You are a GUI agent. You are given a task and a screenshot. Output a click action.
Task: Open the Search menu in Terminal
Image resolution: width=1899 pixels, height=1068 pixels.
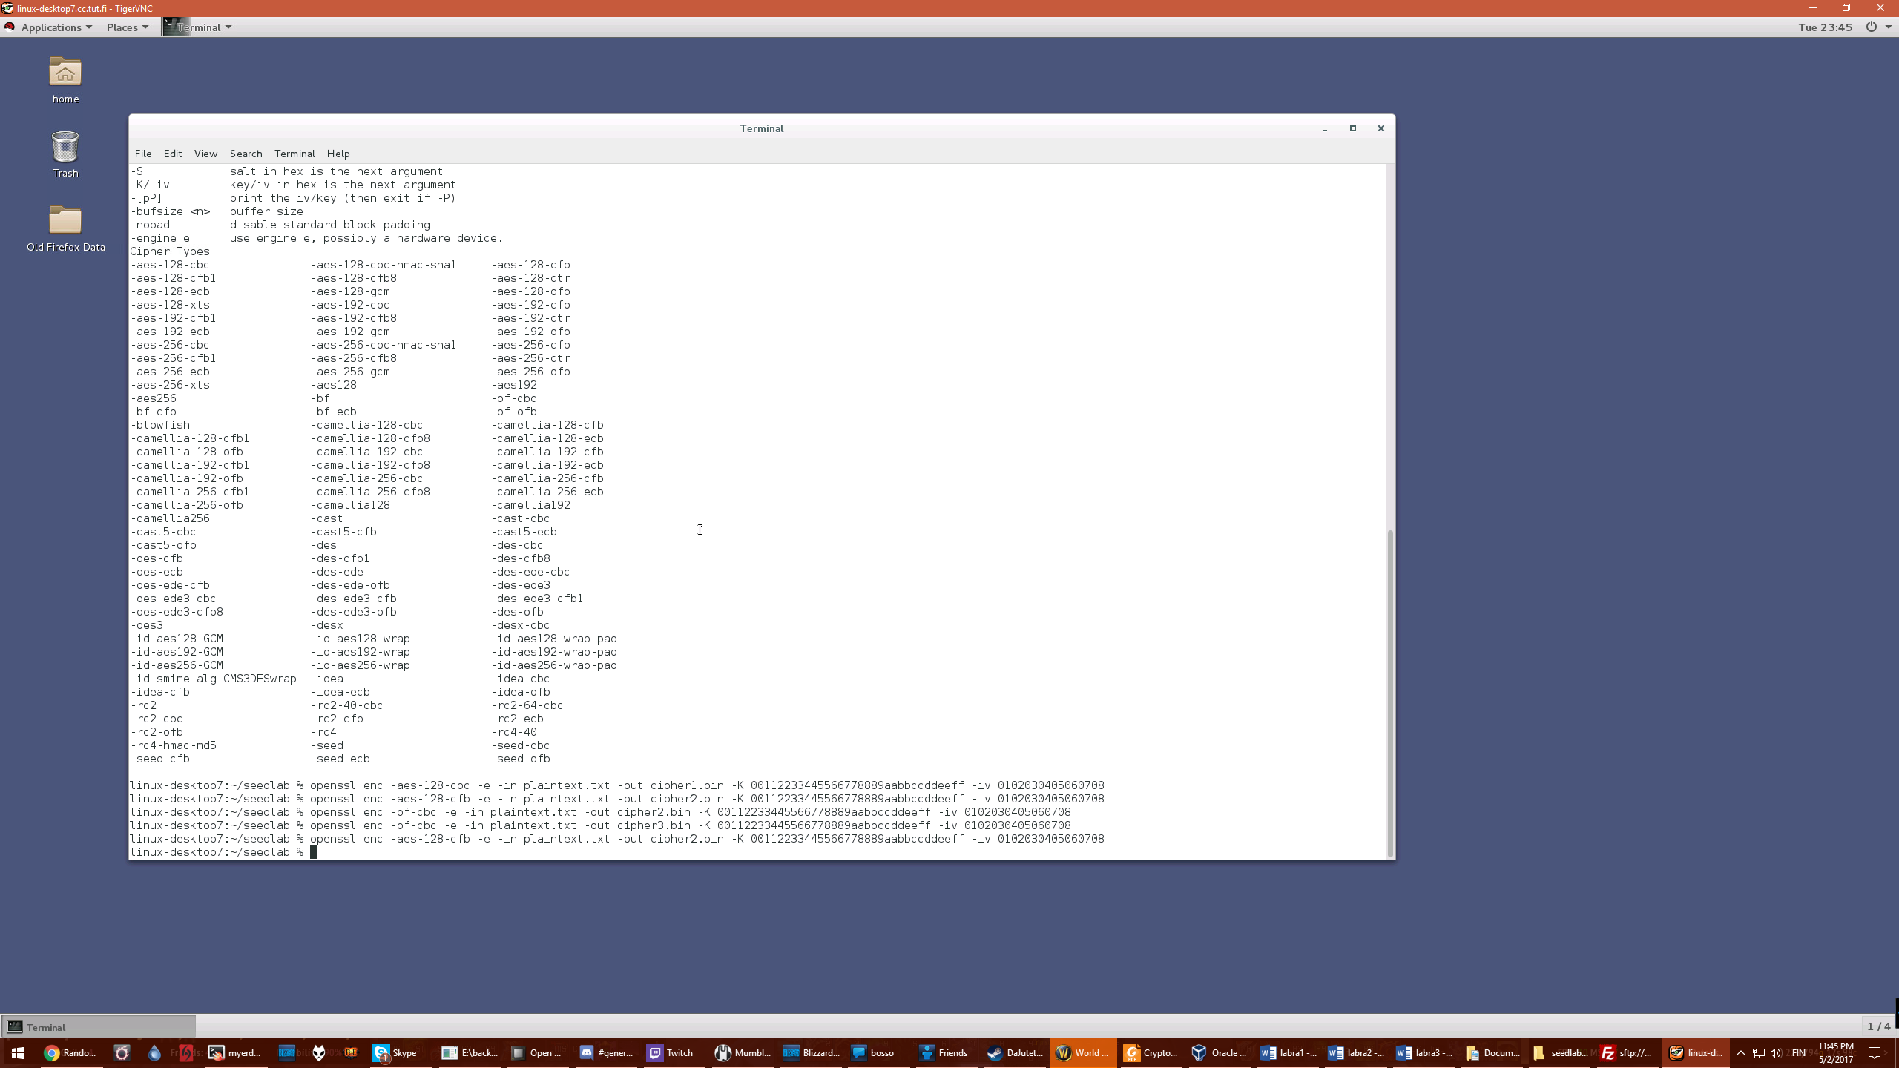246,154
